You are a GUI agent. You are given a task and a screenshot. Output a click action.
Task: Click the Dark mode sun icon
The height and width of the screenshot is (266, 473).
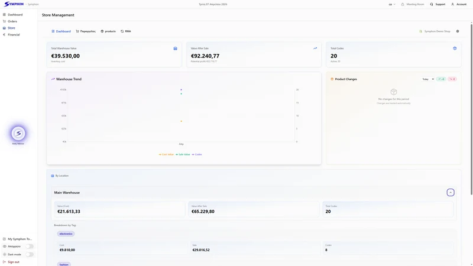[x=5, y=255]
